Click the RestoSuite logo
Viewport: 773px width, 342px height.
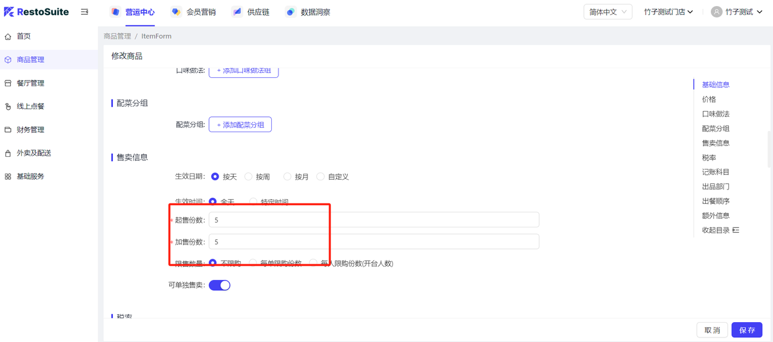[x=36, y=11]
